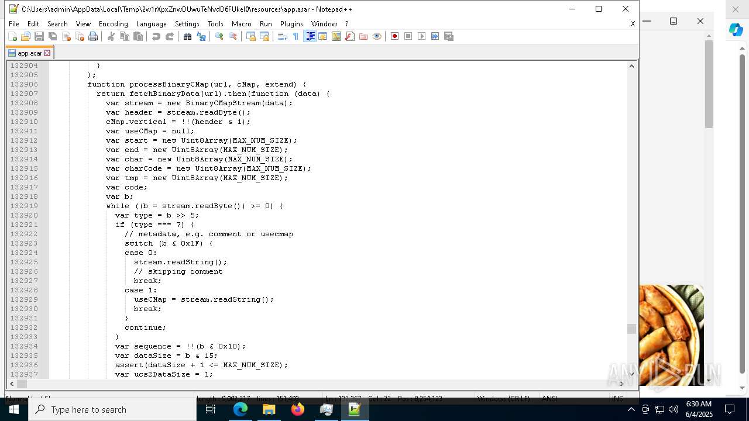Open Find dialog with binoculars icon

tap(188, 36)
